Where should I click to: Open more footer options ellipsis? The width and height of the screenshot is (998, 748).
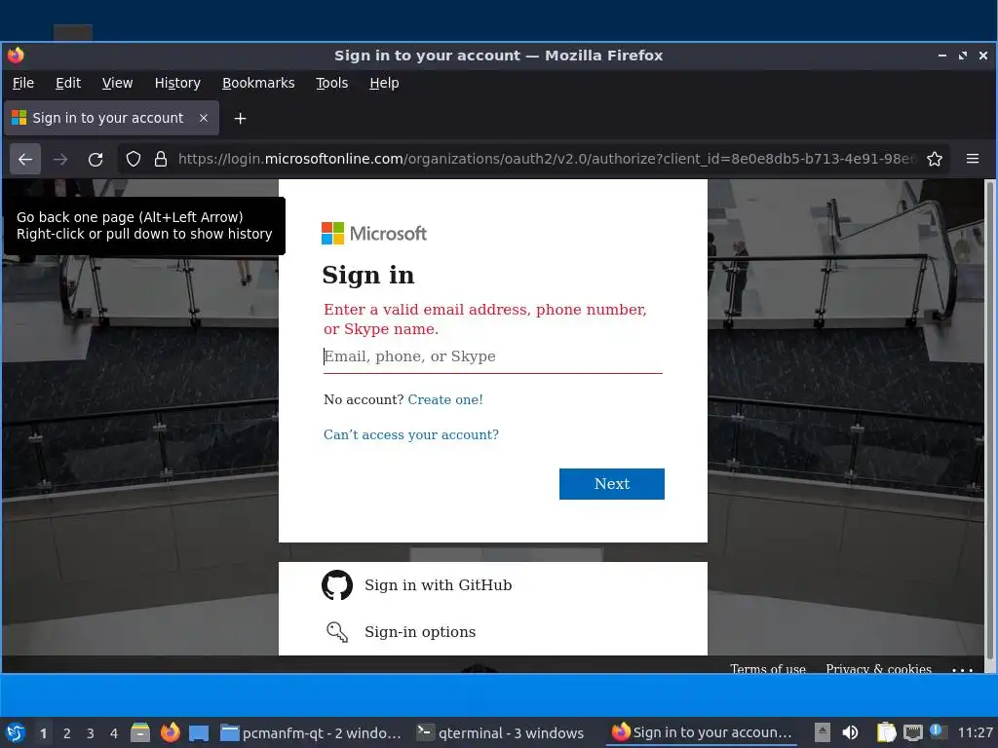(x=962, y=668)
